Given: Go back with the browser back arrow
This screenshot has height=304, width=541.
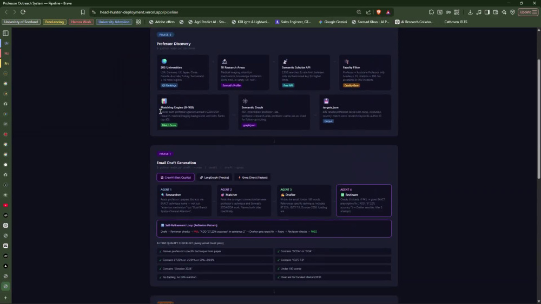Looking at the screenshot, I should 6,12.
